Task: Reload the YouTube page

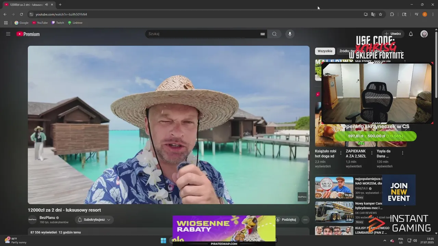Action: (x=21, y=14)
